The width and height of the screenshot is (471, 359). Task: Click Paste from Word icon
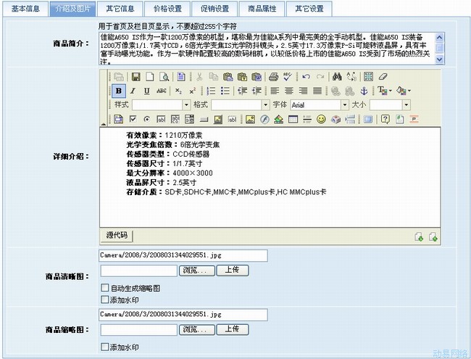pyautogui.click(x=257, y=77)
